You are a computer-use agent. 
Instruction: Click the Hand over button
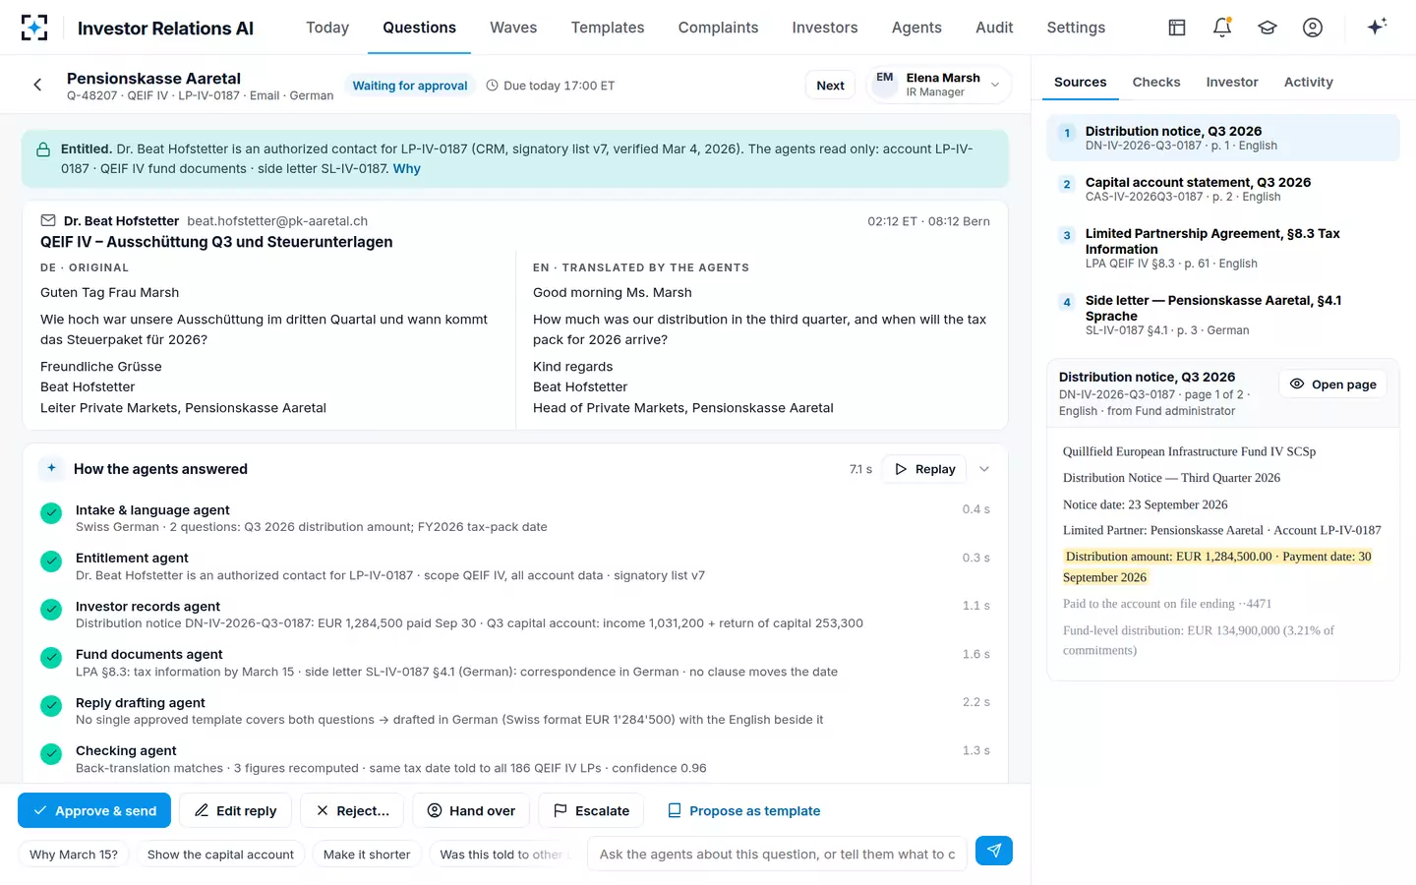click(x=471, y=810)
